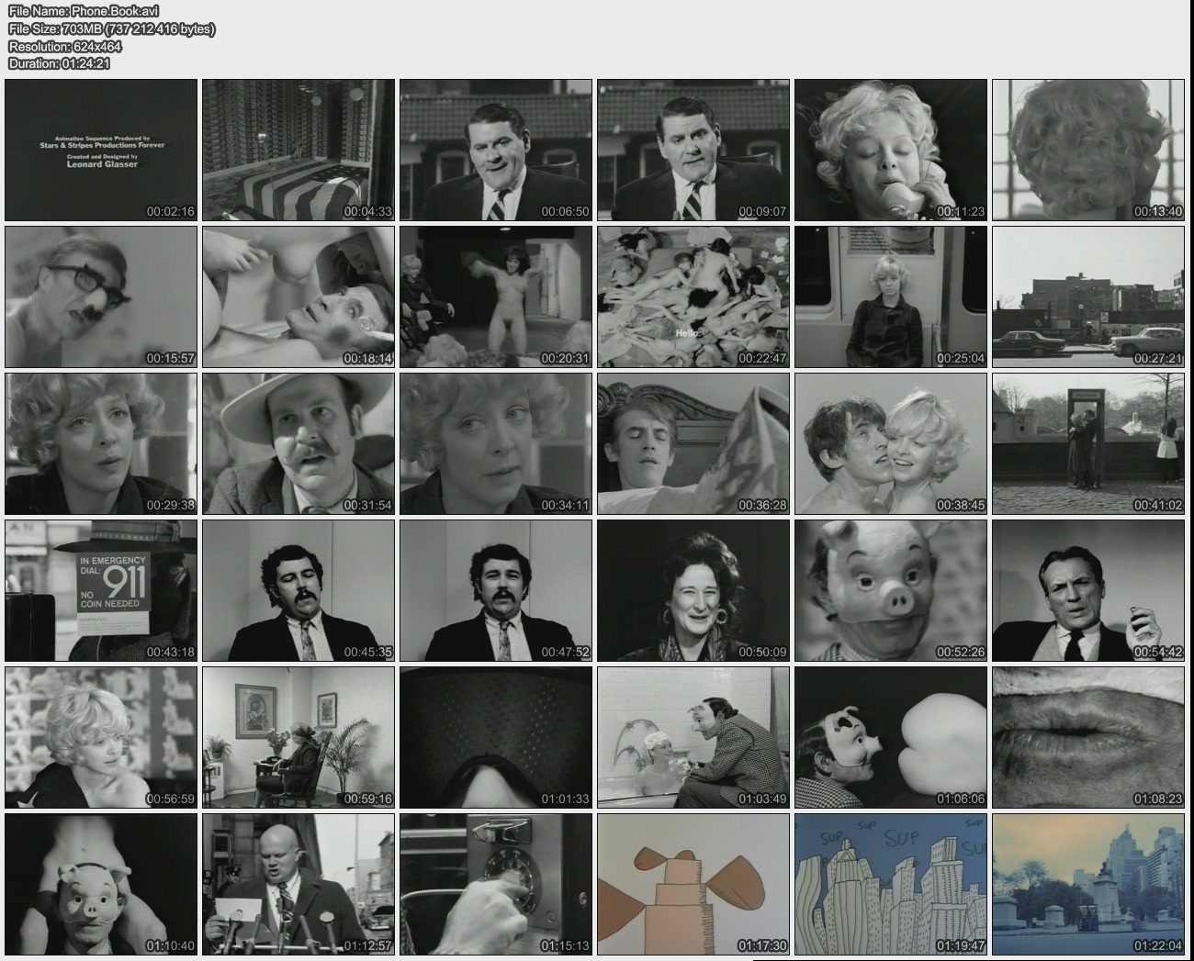Click the thumbnail with timestamp 00:02:16
This screenshot has height=961, width=1194.
point(101,150)
